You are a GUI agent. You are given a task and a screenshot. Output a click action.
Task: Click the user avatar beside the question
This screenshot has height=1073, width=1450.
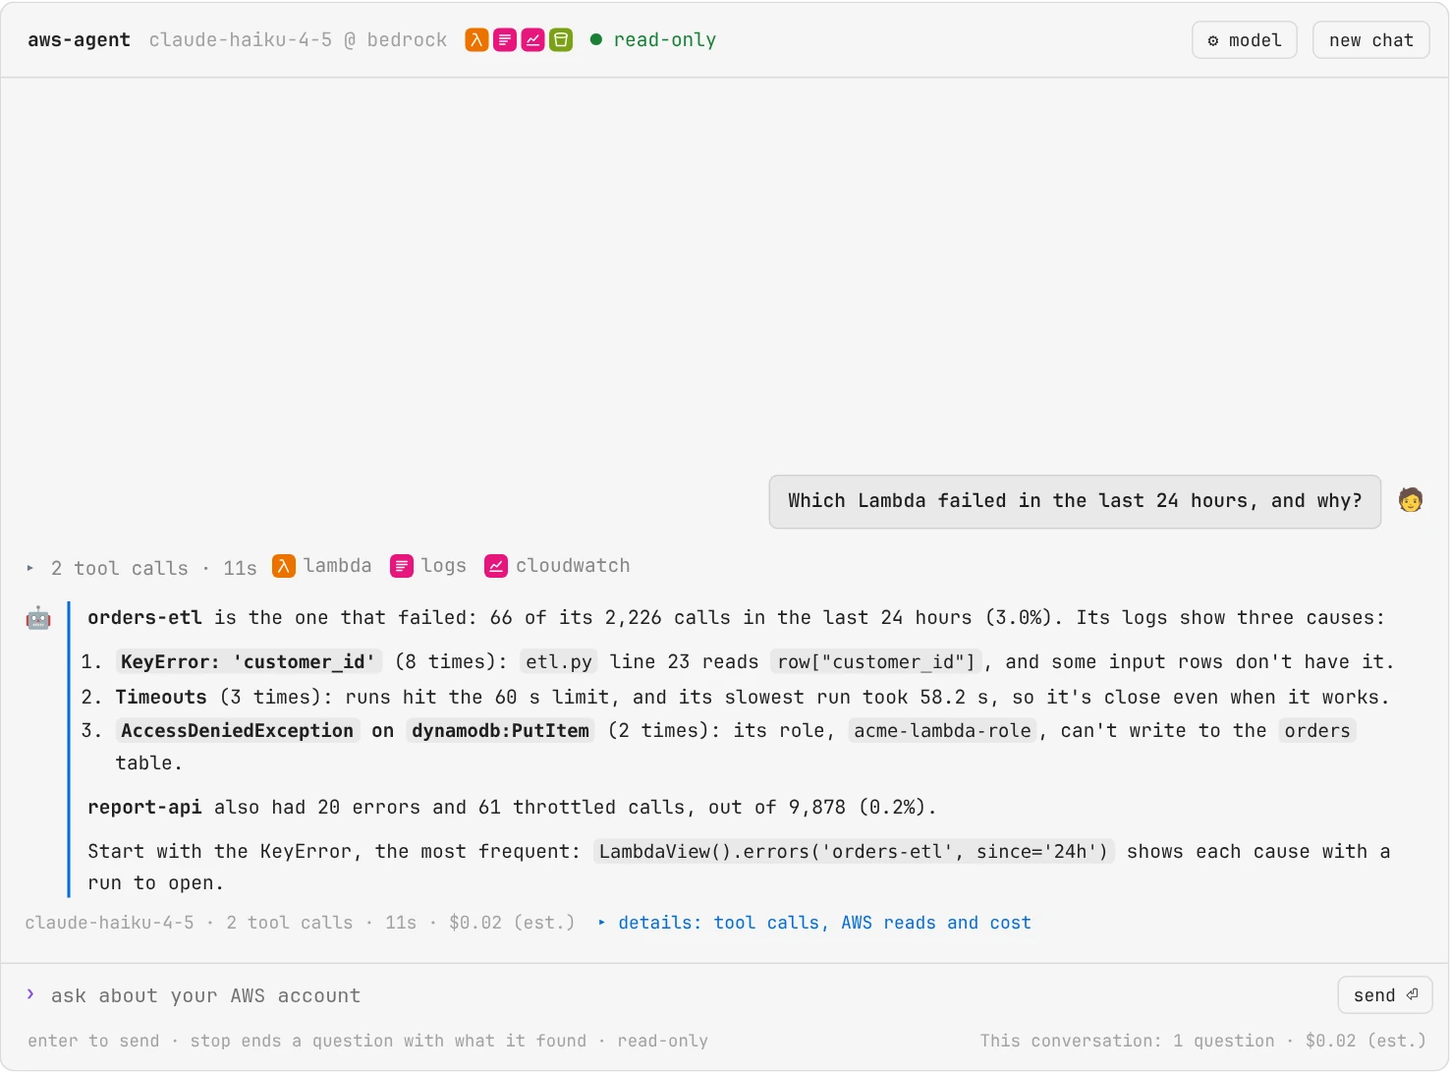click(x=1411, y=500)
